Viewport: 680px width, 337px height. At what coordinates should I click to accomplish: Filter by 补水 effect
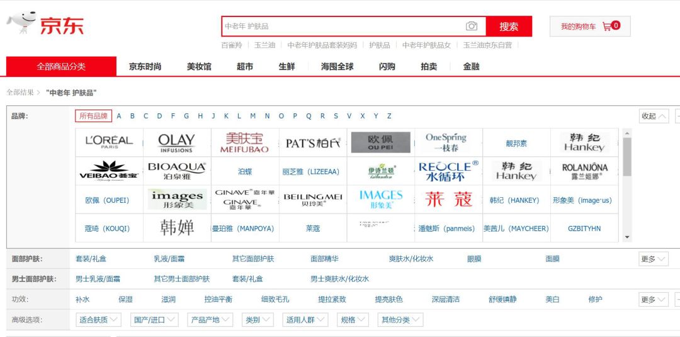tap(82, 299)
